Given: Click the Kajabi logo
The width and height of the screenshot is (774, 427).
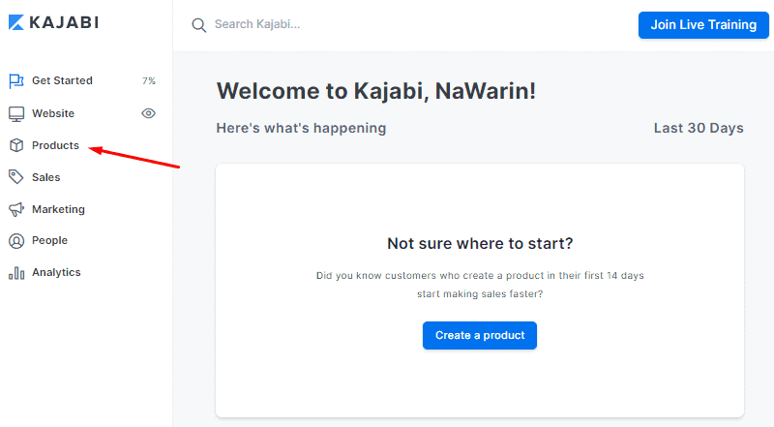Looking at the screenshot, I should 54,22.
